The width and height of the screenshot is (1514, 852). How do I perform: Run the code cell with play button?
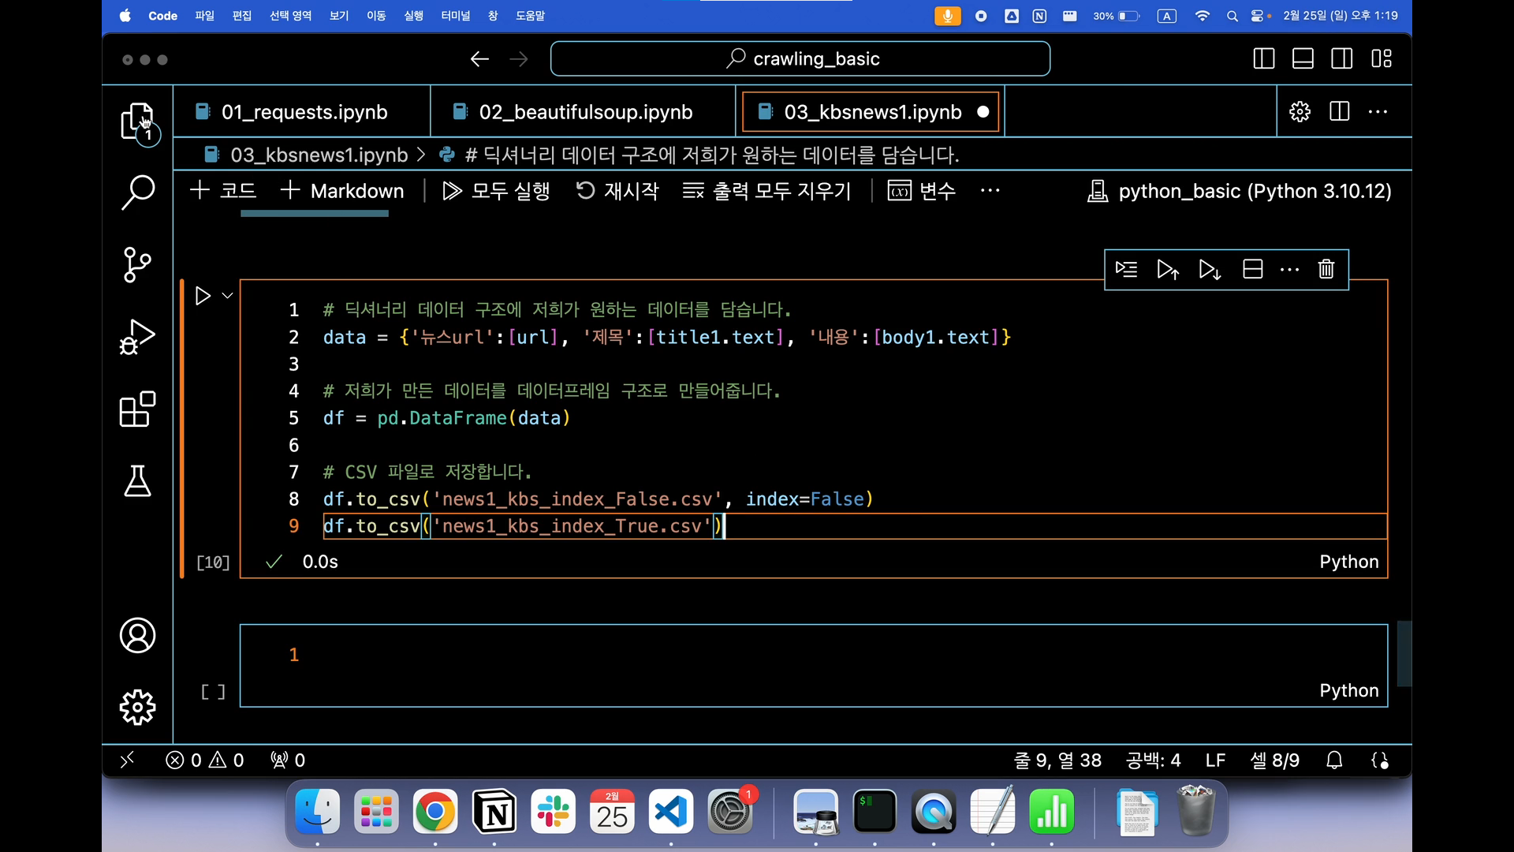point(203,296)
